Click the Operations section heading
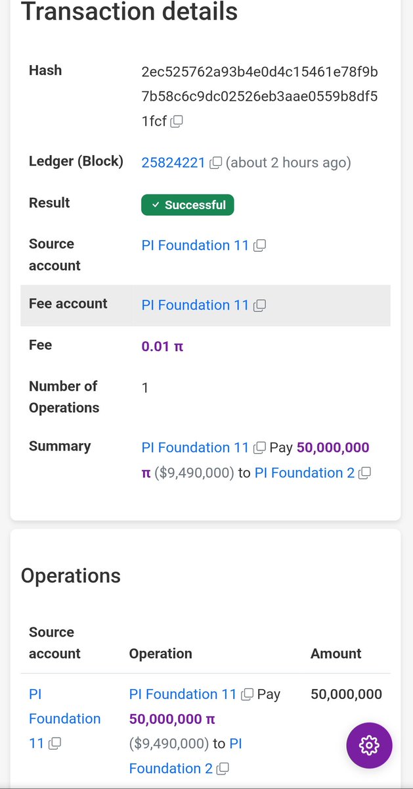 click(x=71, y=575)
